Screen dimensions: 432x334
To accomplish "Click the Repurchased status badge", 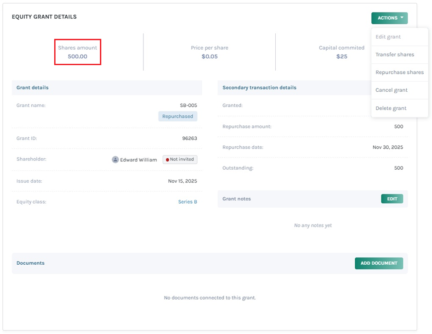I will pyautogui.click(x=177, y=117).
